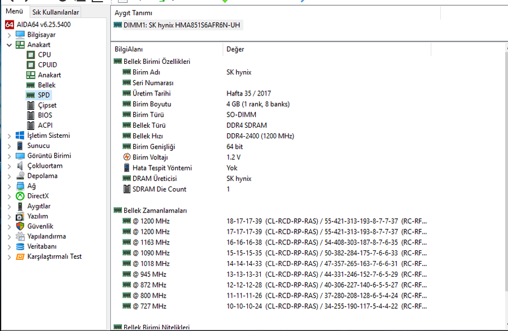
Task: Click the value Hafta 35 / 2017
Action: tap(248, 93)
